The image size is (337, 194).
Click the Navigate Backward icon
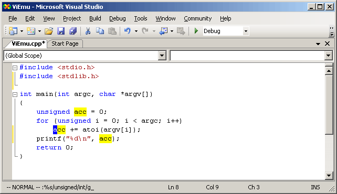[164, 31]
